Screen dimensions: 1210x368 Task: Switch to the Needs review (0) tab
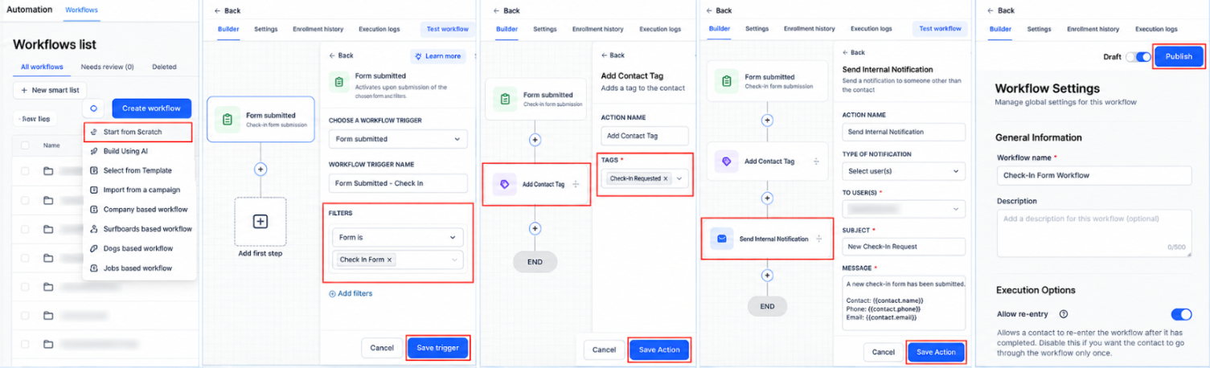click(107, 67)
